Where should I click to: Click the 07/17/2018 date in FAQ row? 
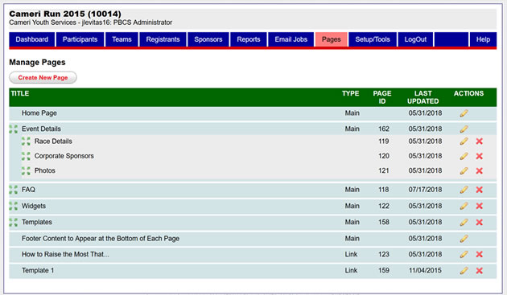tap(425, 190)
